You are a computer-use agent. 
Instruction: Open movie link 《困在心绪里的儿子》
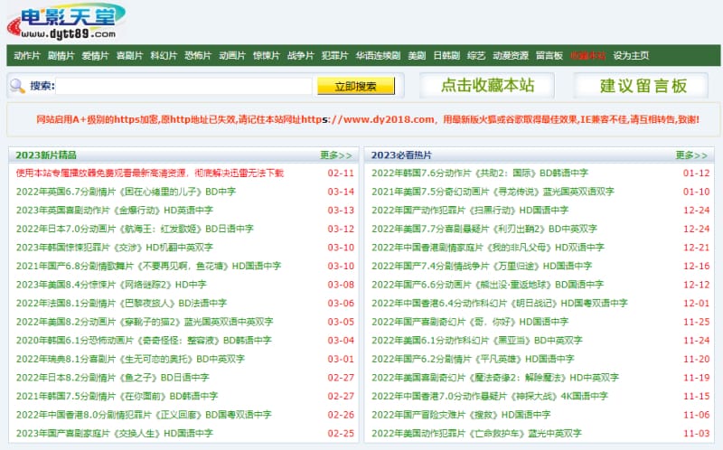[126, 192]
